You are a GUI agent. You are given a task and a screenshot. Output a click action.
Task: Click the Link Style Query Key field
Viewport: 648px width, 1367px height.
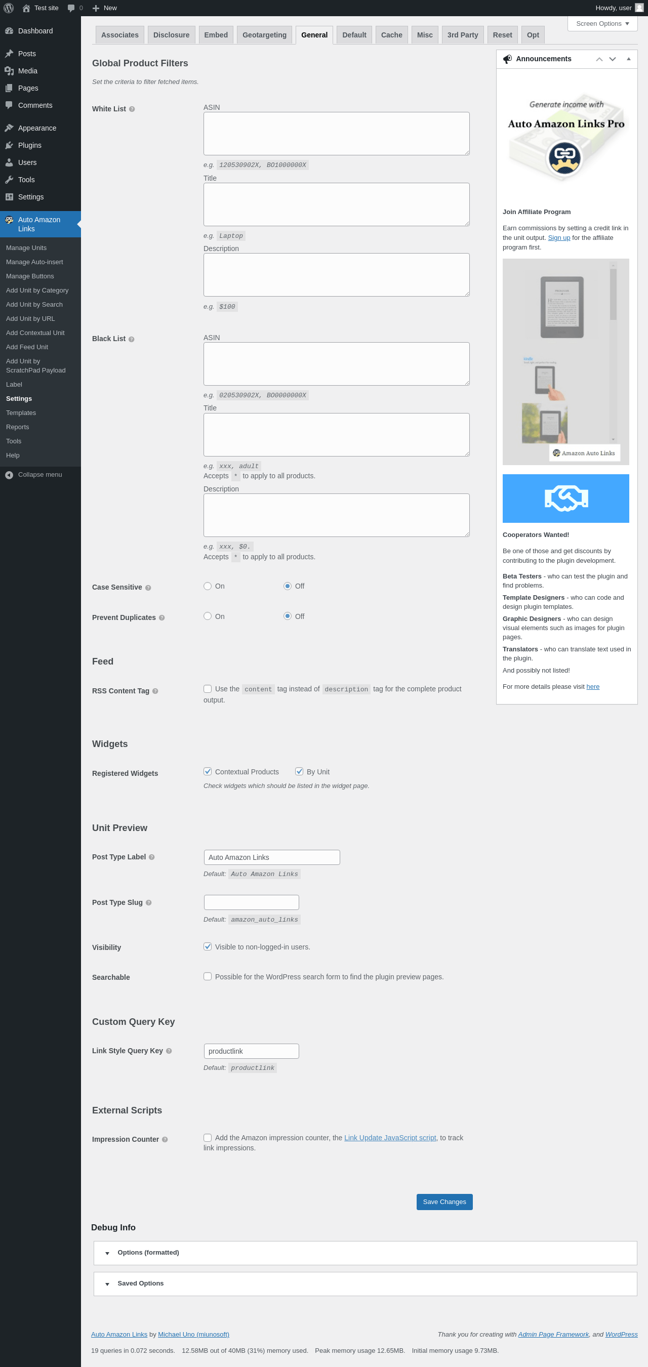(252, 1051)
